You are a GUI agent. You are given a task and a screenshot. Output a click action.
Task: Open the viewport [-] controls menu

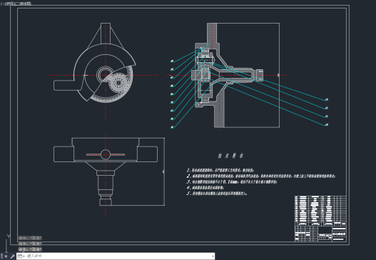point(2,4)
